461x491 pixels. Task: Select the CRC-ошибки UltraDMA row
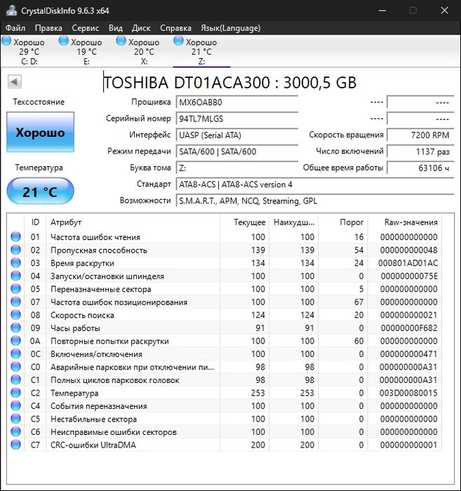(225, 445)
